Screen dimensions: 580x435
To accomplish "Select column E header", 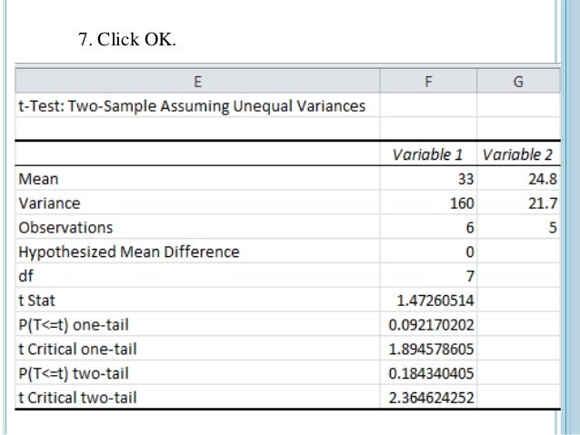I will (197, 82).
